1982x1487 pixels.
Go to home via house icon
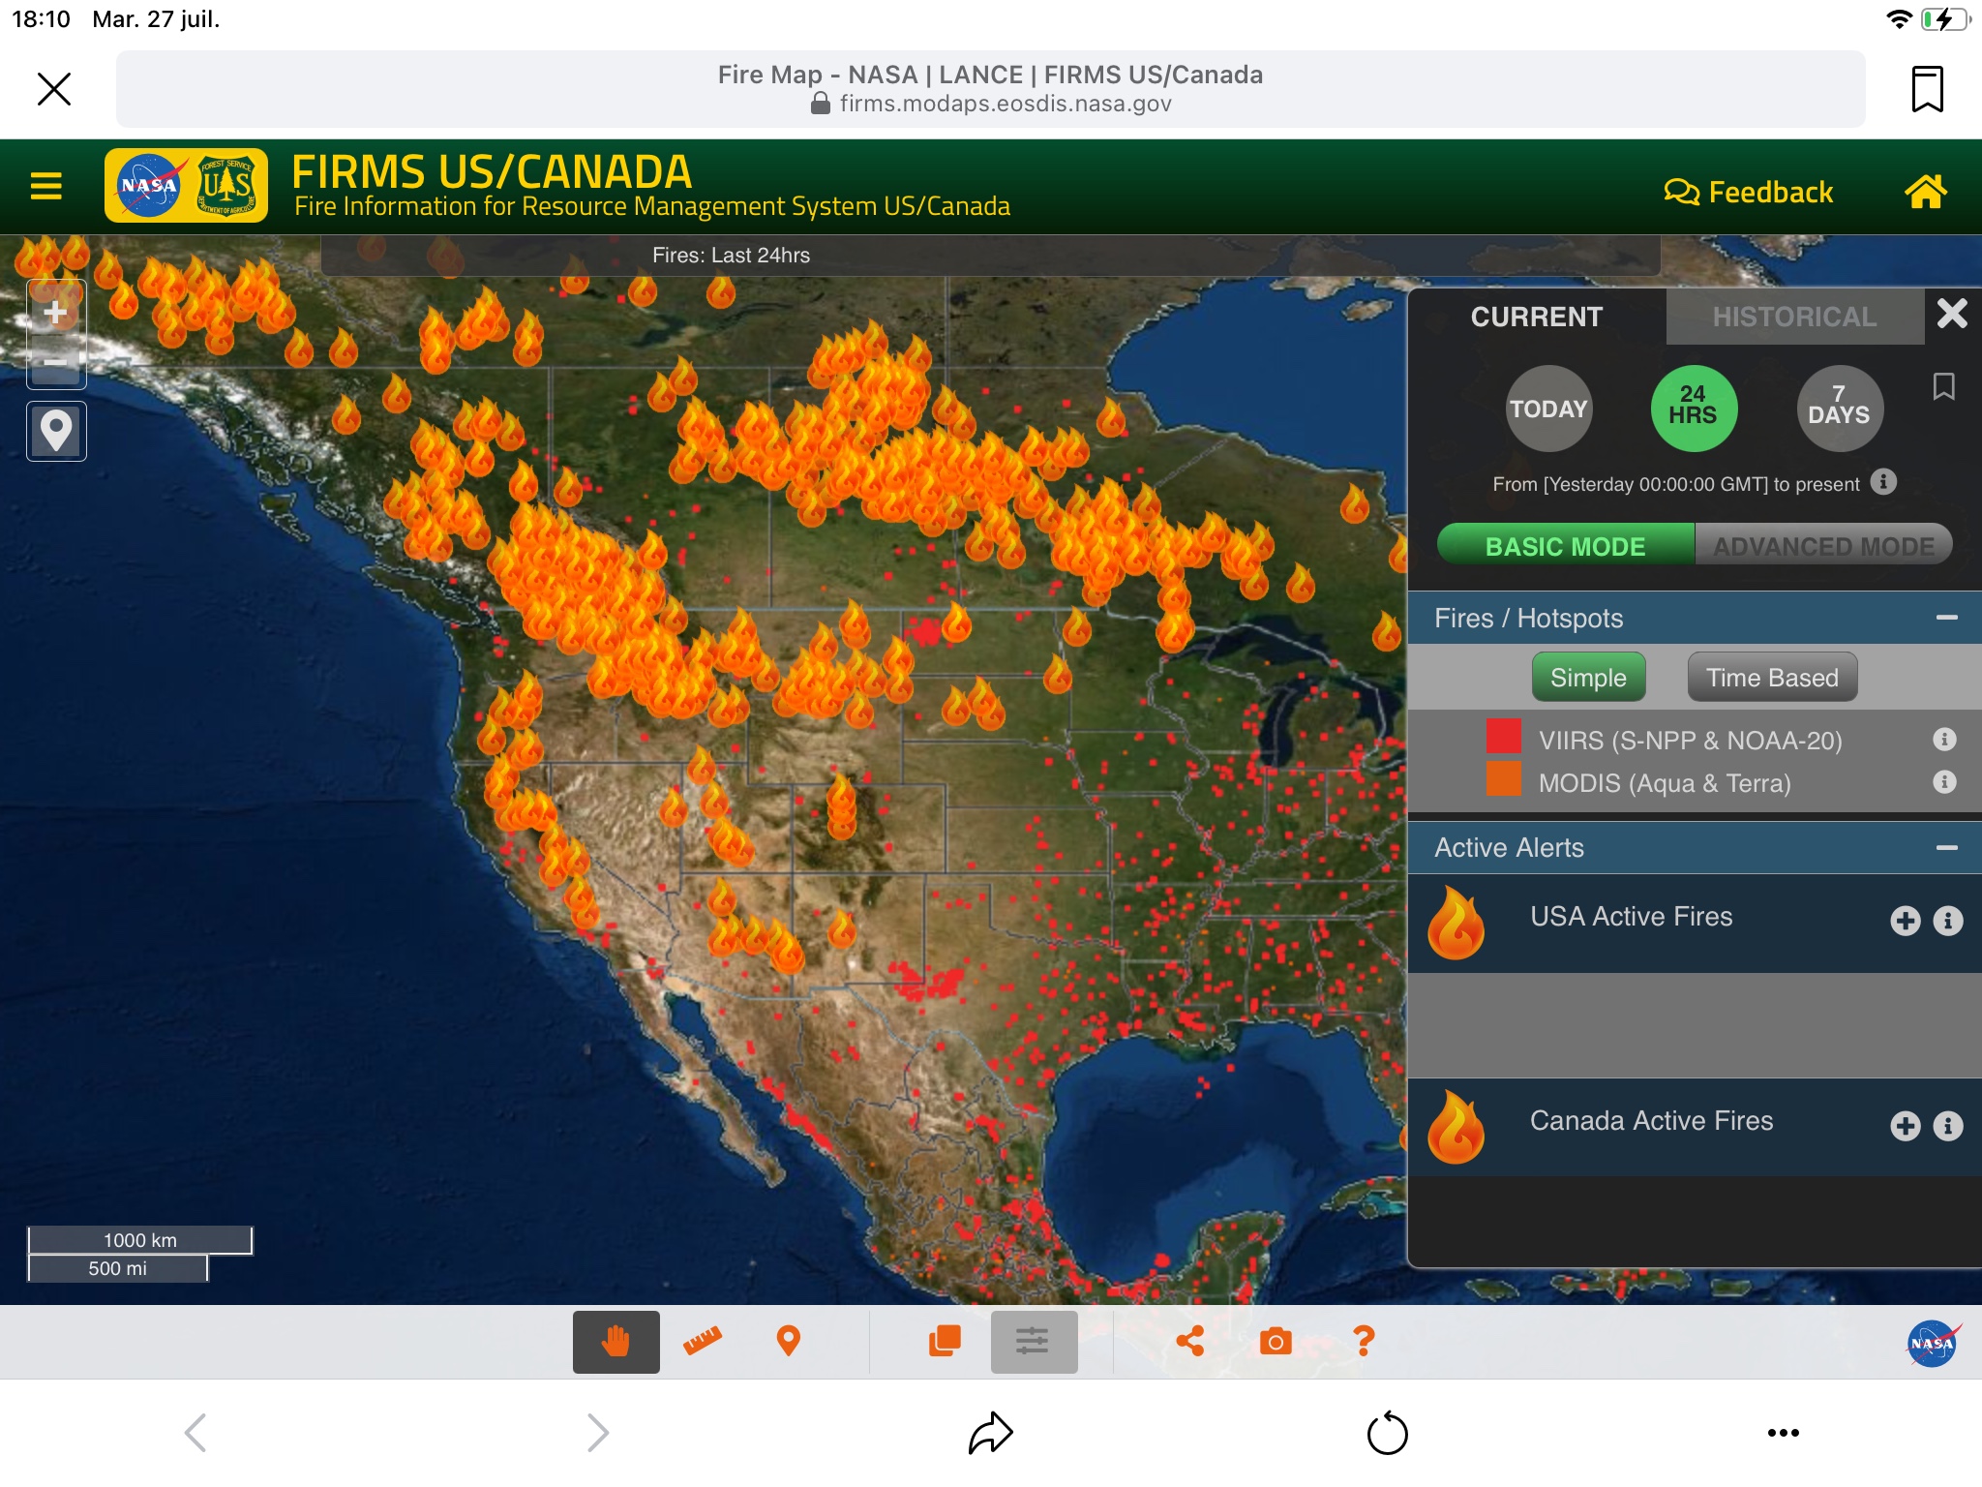(x=1925, y=192)
